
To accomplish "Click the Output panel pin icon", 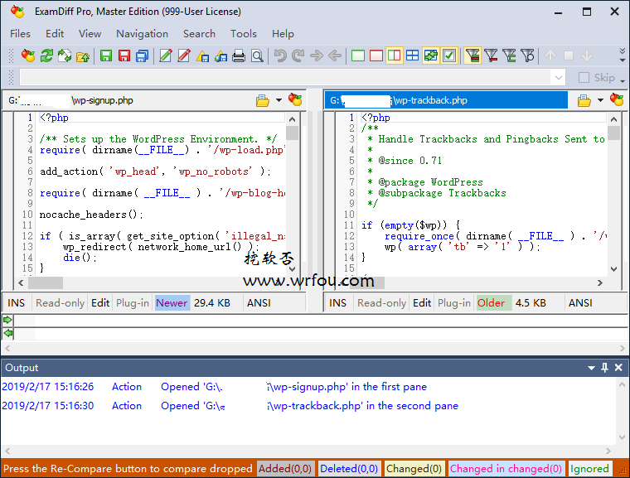I will pyautogui.click(x=604, y=368).
